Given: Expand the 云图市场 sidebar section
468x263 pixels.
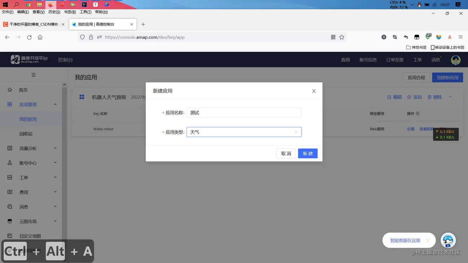Looking at the screenshot, I should (55, 221).
